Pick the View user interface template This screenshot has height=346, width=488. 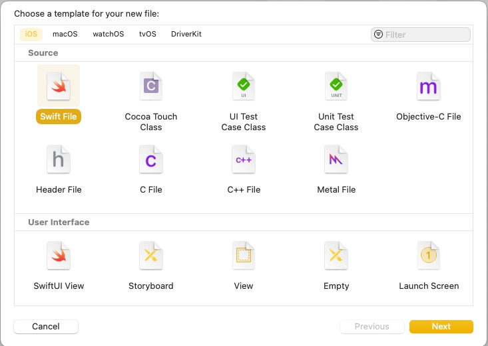click(x=244, y=256)
